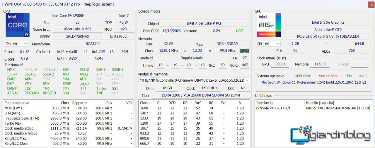
Task: Click the green NVMe status check icon
Action: click(x=258, y=108)
